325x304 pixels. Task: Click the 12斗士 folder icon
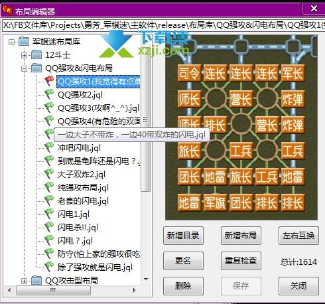pos(36,54)
